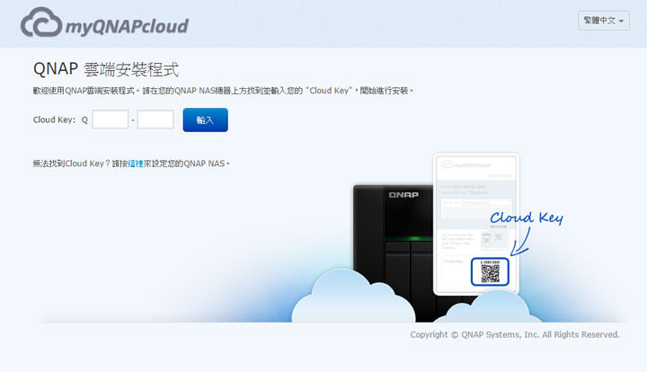Open the 這裡 link for NAS setup
This screenshot has width=647, height=372.
(x=135, y=164)
